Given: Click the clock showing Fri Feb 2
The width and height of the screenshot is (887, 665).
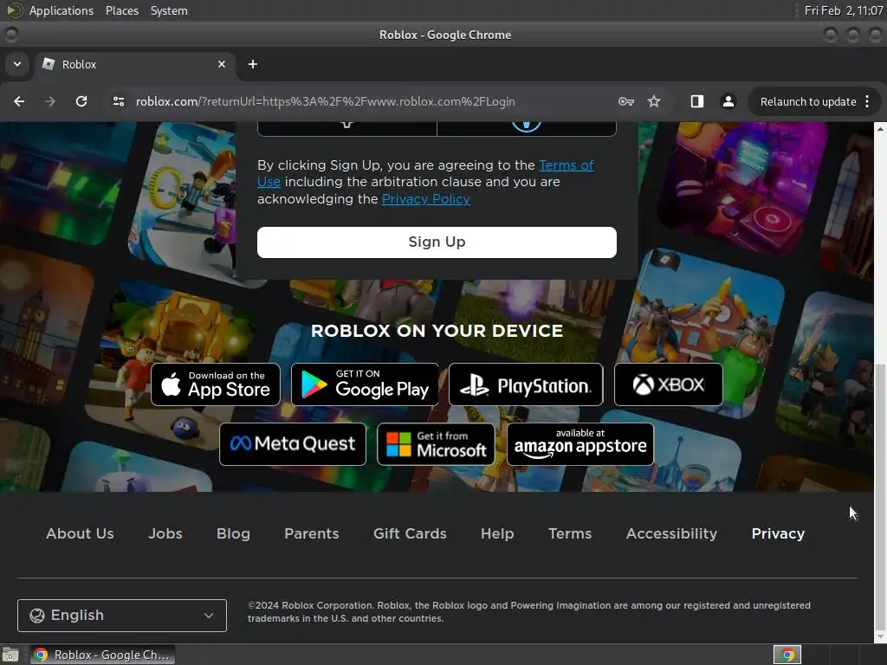Looking at the screenshot, I should (x=844, y=10).
